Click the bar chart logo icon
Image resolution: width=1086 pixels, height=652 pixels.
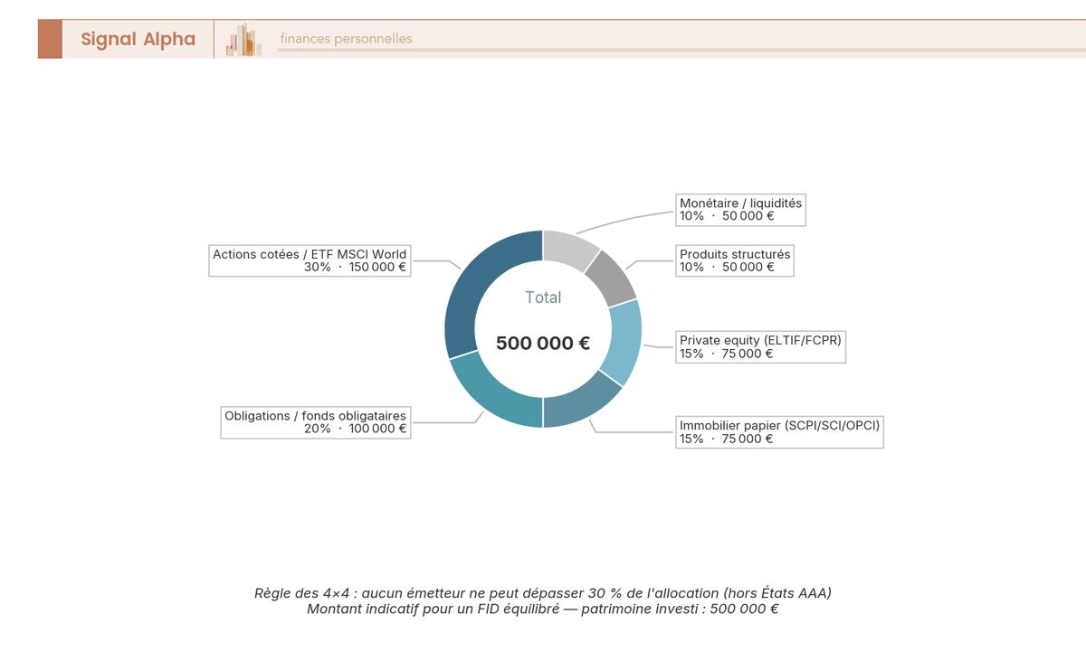click(x=242, y=39)
